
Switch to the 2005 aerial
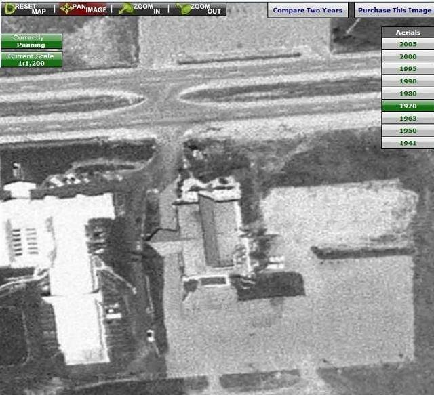(408, 44)
